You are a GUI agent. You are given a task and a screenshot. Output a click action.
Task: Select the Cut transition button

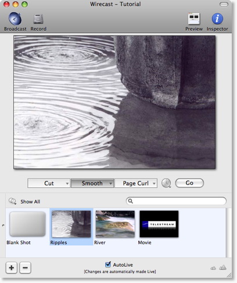point(49,183)
